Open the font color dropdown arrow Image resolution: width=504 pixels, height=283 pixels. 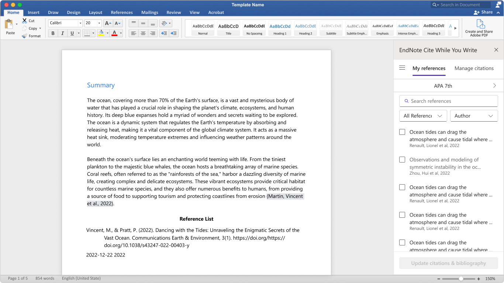coord(121,33)
